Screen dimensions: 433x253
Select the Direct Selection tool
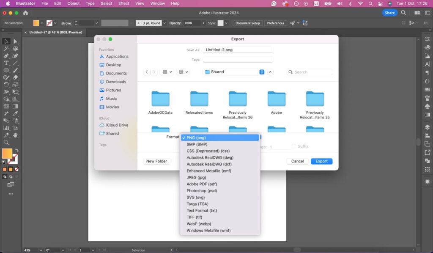16,41
